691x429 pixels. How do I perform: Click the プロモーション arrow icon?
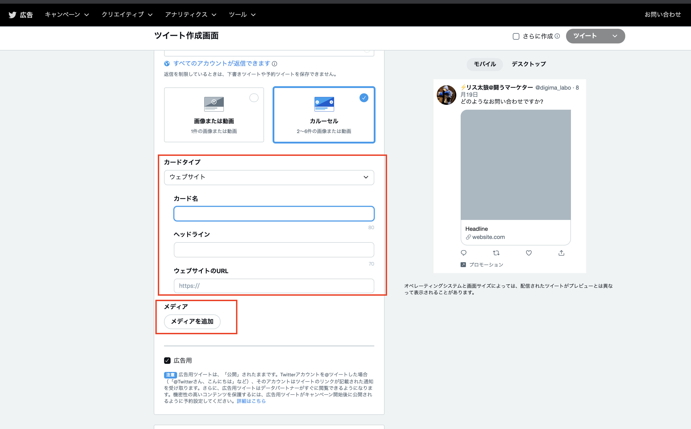(x=463, y=264)
